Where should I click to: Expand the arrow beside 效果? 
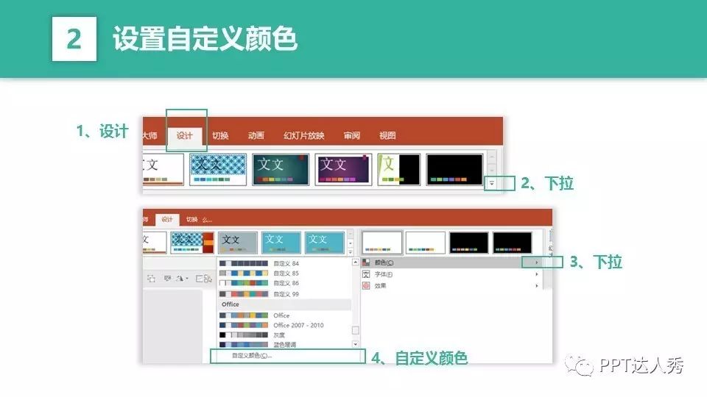coord(537,285)
